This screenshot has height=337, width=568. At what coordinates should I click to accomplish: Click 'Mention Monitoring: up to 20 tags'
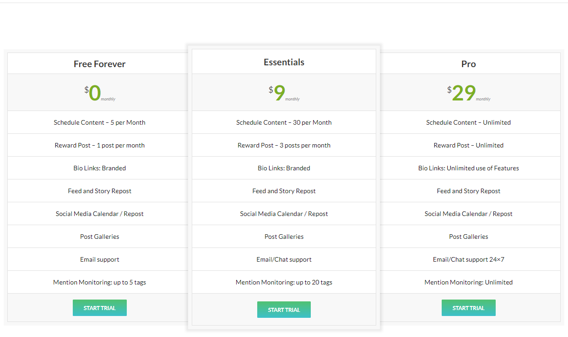coord(284,282)
